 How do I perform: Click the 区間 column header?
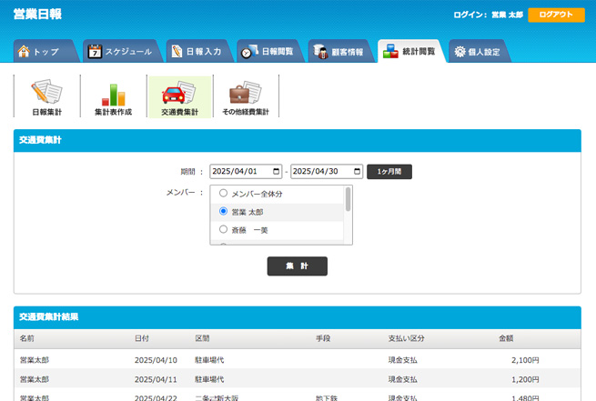pyautogui.click(x=202, y=338)
